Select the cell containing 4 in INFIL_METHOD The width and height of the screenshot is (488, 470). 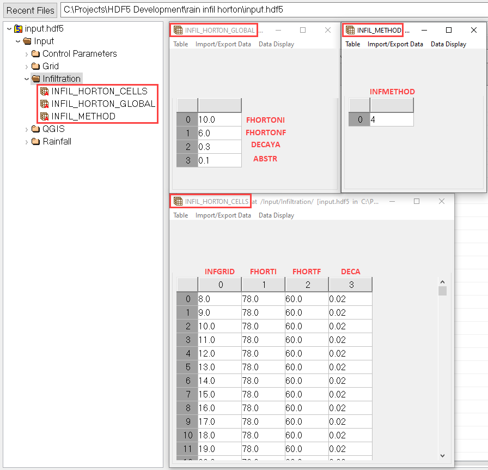click(391, 119)
